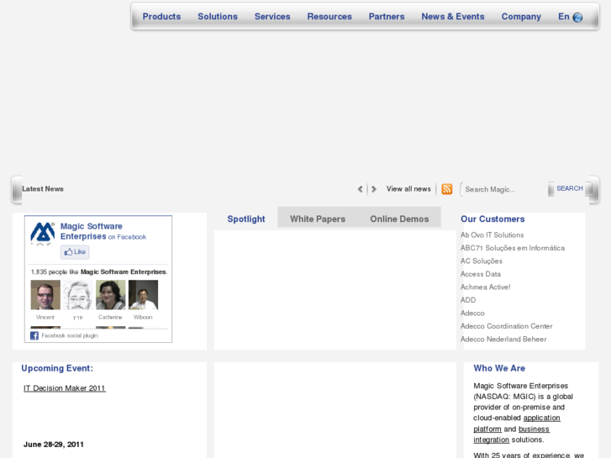Switch to the Online Demos tab
This screenshot has height=458, width=611.
click(x=399, y=219)
